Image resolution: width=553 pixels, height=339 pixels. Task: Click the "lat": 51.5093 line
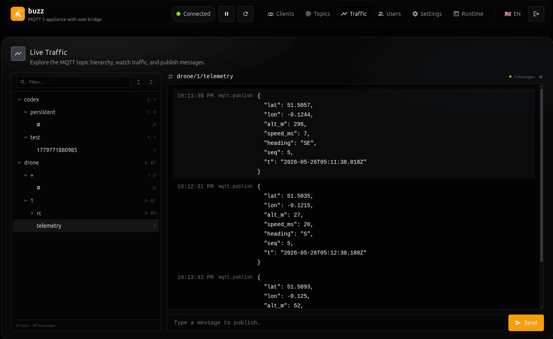289,287
